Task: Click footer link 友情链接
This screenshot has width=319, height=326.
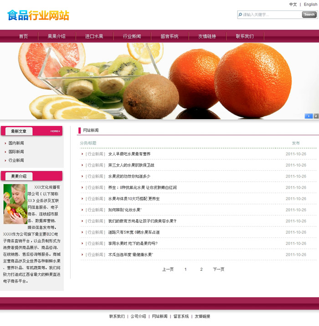Action: (202, 316)
